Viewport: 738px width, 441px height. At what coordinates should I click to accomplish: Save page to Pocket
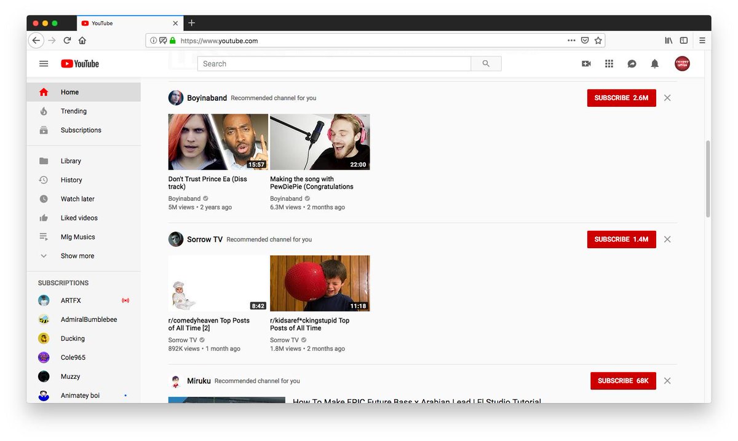[585, 41]
